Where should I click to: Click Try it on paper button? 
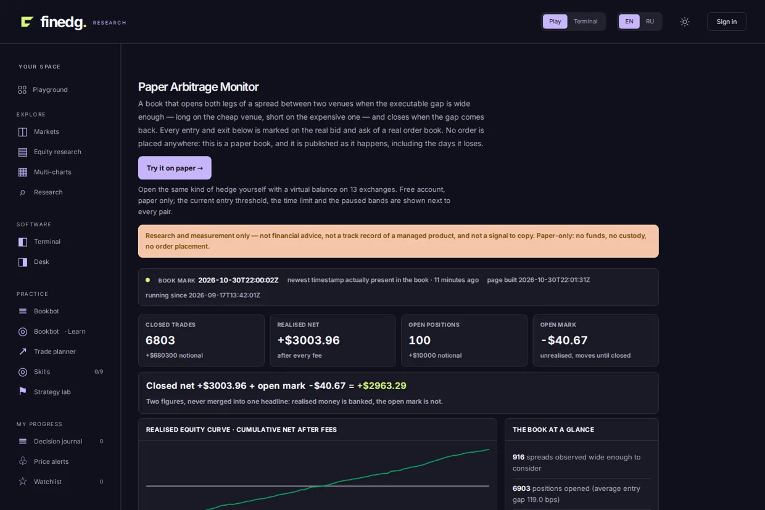[175, 168]
